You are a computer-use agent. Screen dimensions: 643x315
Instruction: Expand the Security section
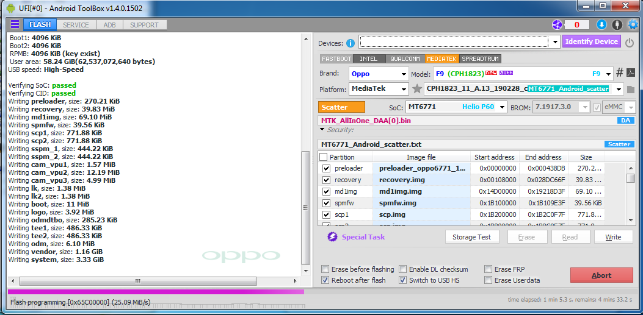tap(323, 130)
